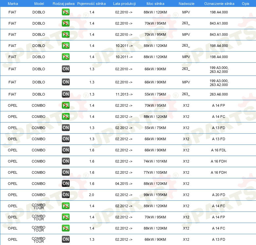Click the Lata produkcji column header

click(124, 4)
